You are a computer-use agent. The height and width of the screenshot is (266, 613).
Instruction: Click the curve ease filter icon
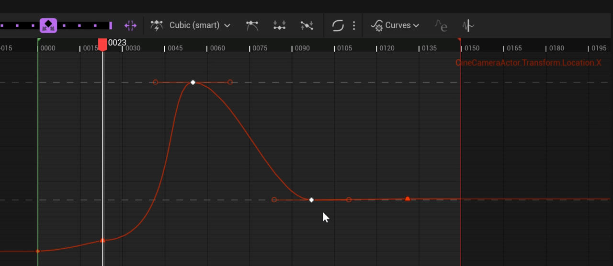(x=441, y=25)
